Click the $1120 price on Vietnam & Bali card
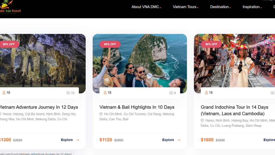This screenshot has width=275, height=155. (106, 140)
